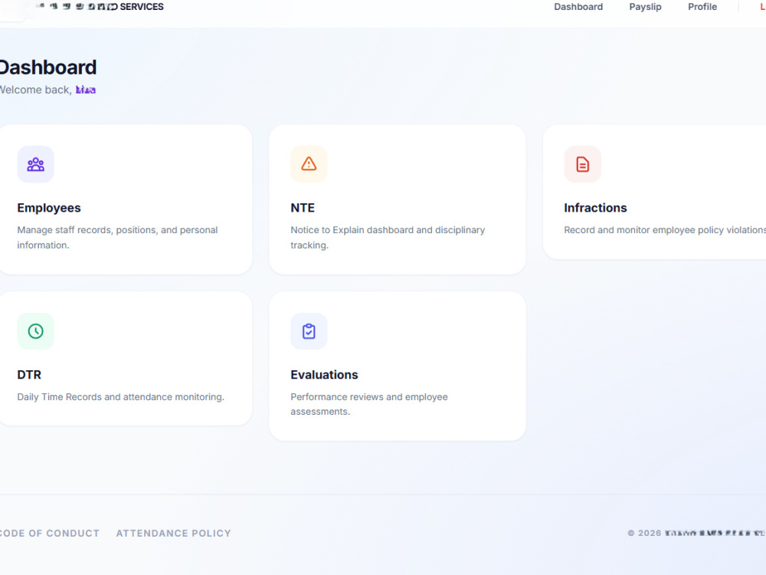Click 'Record and monitor employee policy' text
Viewport: 766px width, 575px height.
[665, 230]
